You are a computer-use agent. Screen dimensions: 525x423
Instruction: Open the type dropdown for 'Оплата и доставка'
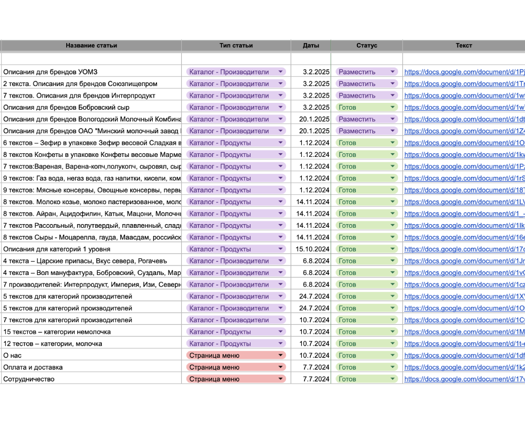281,367
